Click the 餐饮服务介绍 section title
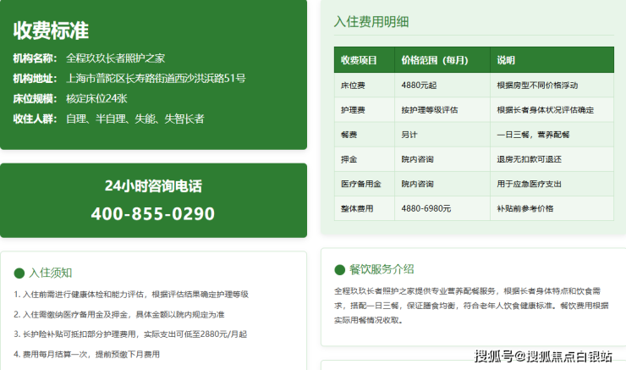Viewport: 626px width, 370px height. click(x=382, y=269)
